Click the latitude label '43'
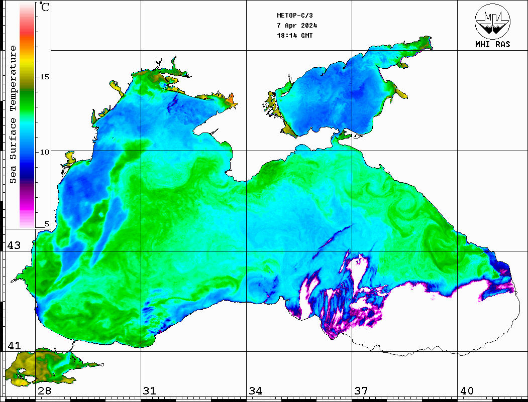The image size is (528, 402). coord(14,245)
